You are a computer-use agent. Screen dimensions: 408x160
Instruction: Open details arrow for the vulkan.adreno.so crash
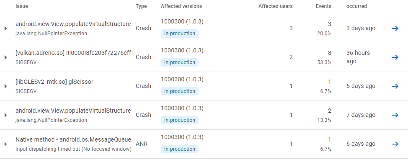click(395, 57)
